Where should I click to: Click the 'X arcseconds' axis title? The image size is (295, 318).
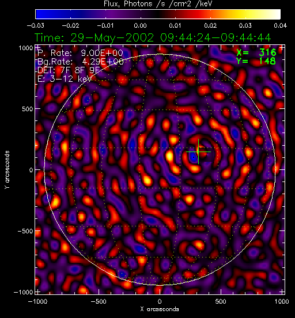point(160,309)
